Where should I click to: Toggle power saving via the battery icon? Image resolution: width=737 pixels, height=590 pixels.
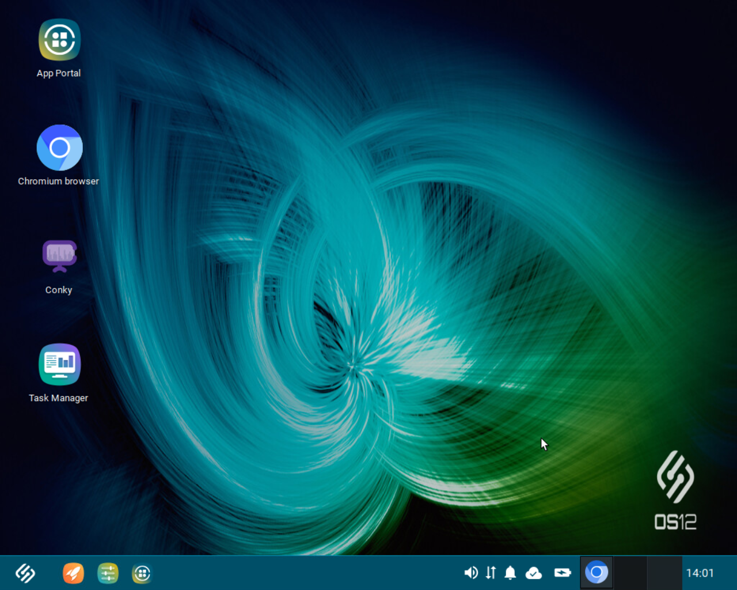point(563,573)
